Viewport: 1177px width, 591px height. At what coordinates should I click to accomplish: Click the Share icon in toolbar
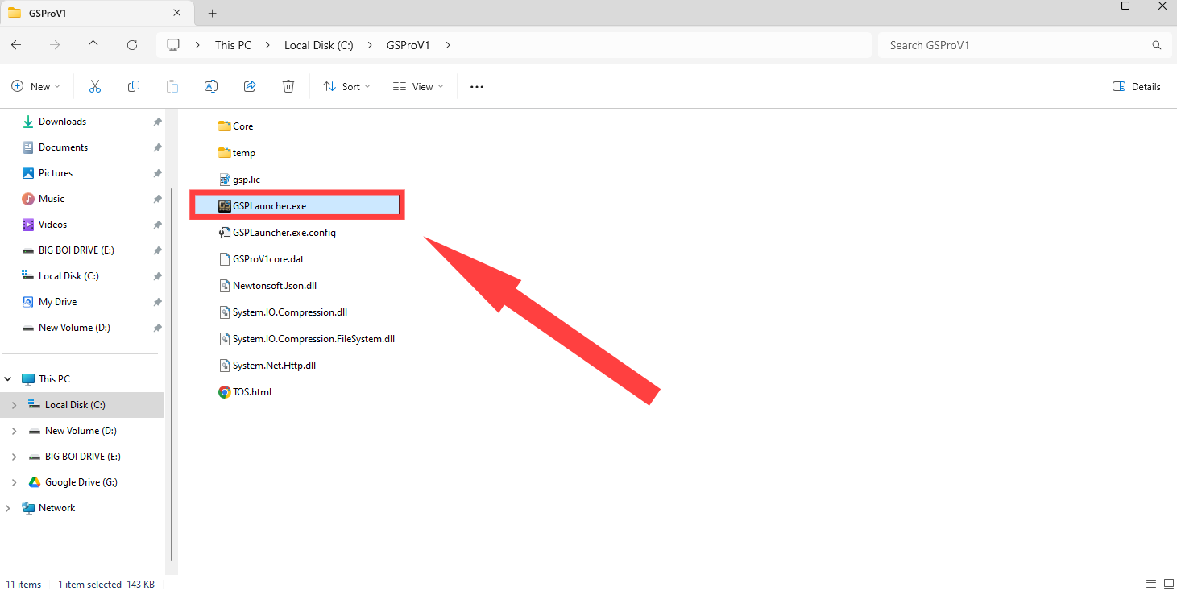point(250,86)
